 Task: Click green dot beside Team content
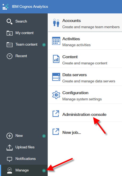coord(44,45)
